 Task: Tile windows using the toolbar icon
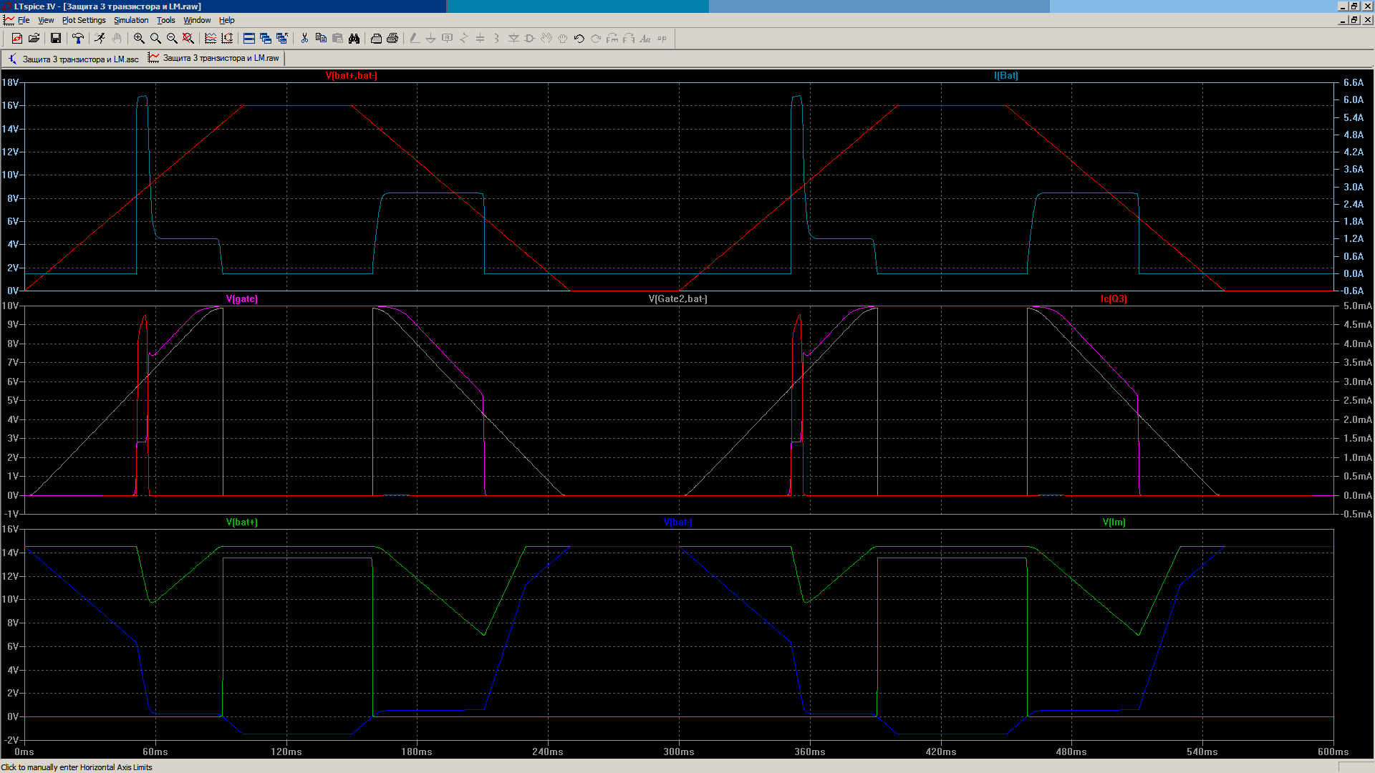tap(249, 39)
